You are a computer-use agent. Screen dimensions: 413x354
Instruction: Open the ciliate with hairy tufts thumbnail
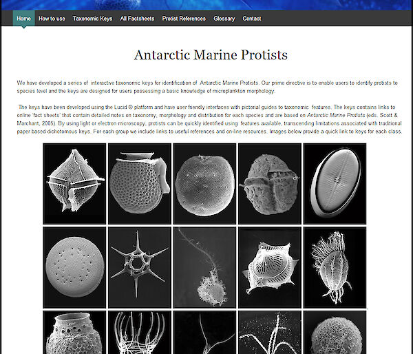(335, 267)
